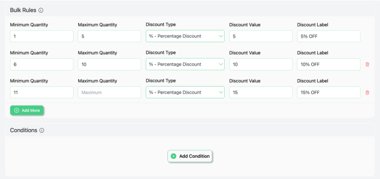
Task: Select the 10% OFF Discount Label field
Action: (328, 64)
